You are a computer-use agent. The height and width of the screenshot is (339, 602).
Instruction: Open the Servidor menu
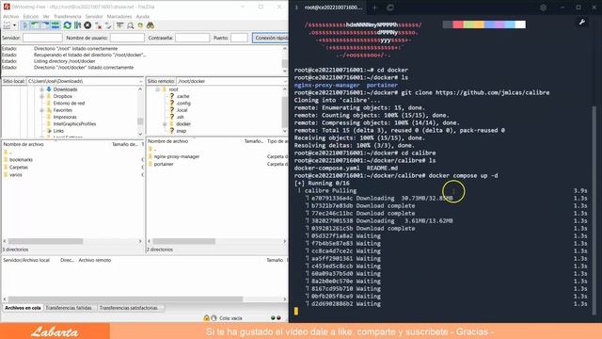tap(94, 17)
